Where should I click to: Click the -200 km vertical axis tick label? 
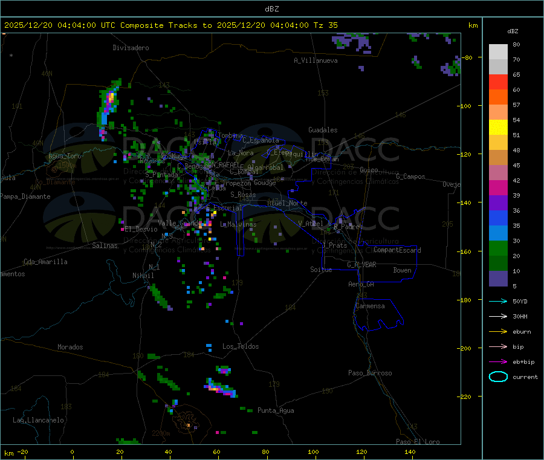pyautogui.click(x=464, y=348)
